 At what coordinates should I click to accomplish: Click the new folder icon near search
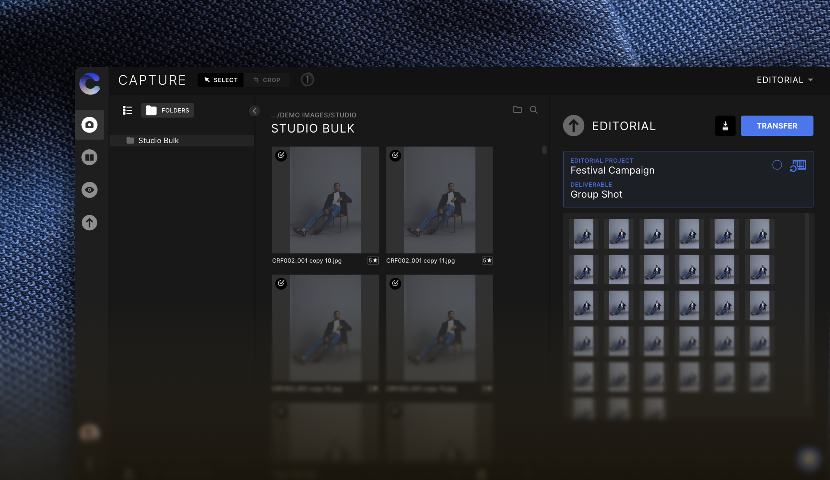coord(517,109)
